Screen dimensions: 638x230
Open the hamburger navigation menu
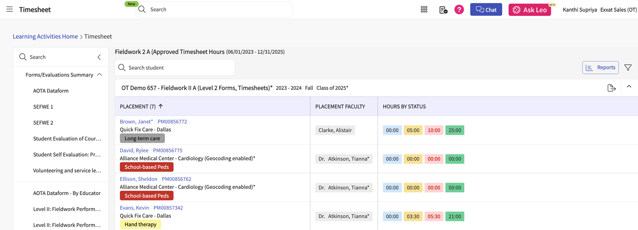point(9,9)
